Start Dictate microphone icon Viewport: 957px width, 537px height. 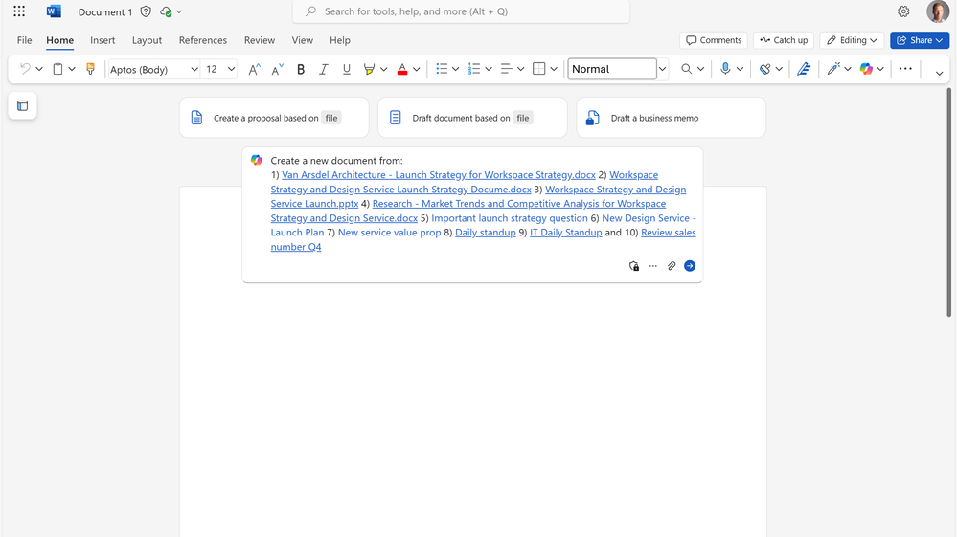point(725,69)
